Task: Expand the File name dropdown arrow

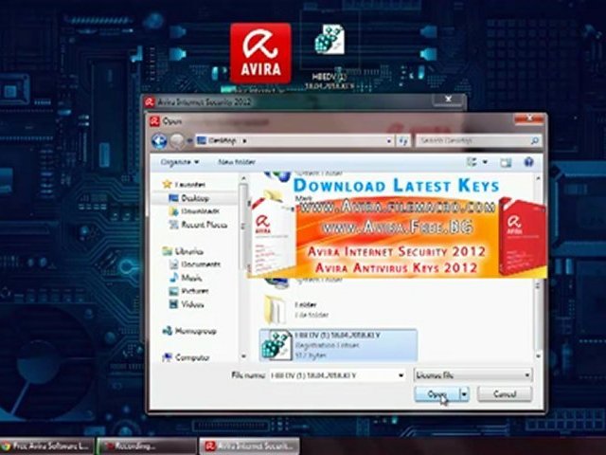Action: point(401,375)
